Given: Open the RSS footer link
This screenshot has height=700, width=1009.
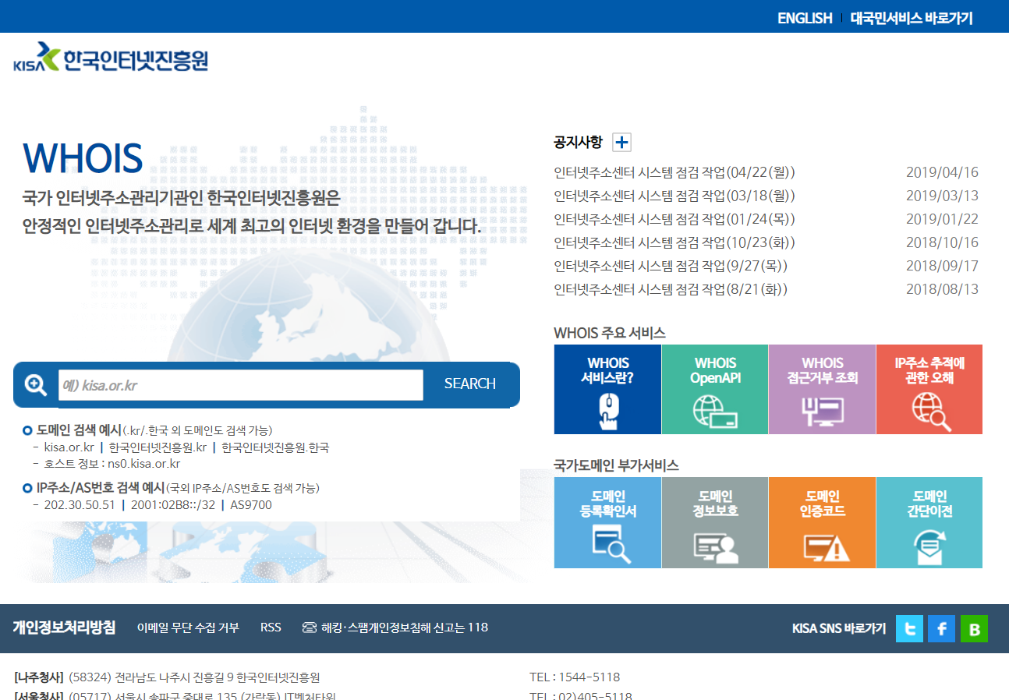Looking at the screenshot, I should (271, 628).
